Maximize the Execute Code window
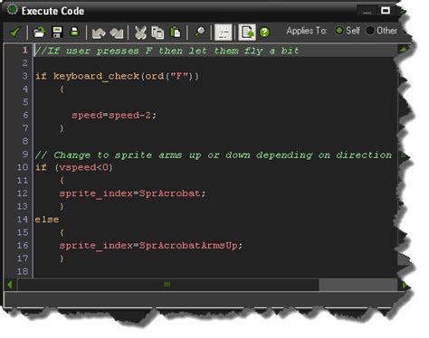Image resolution: width=429 pixels, height=338 pixels. click(x=386, y=11)
